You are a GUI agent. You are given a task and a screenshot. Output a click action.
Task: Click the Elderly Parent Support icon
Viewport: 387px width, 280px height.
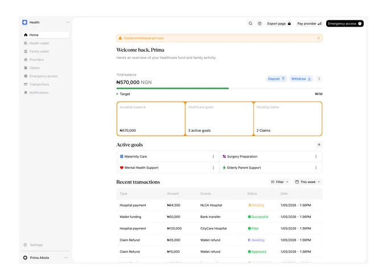[x=224, y=168]
